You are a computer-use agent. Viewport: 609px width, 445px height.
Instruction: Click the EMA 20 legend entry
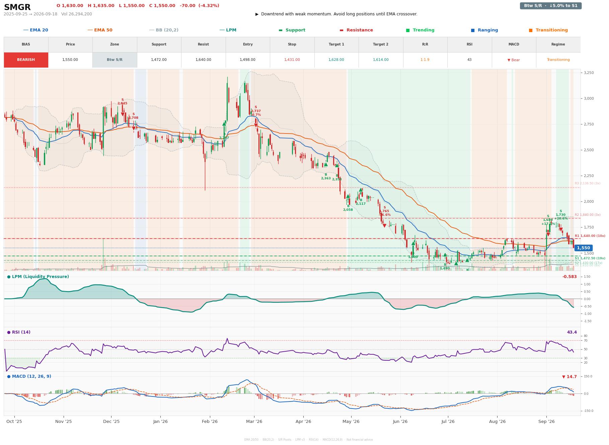(36, 30)
